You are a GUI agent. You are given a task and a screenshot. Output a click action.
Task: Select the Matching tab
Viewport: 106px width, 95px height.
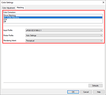20,8
